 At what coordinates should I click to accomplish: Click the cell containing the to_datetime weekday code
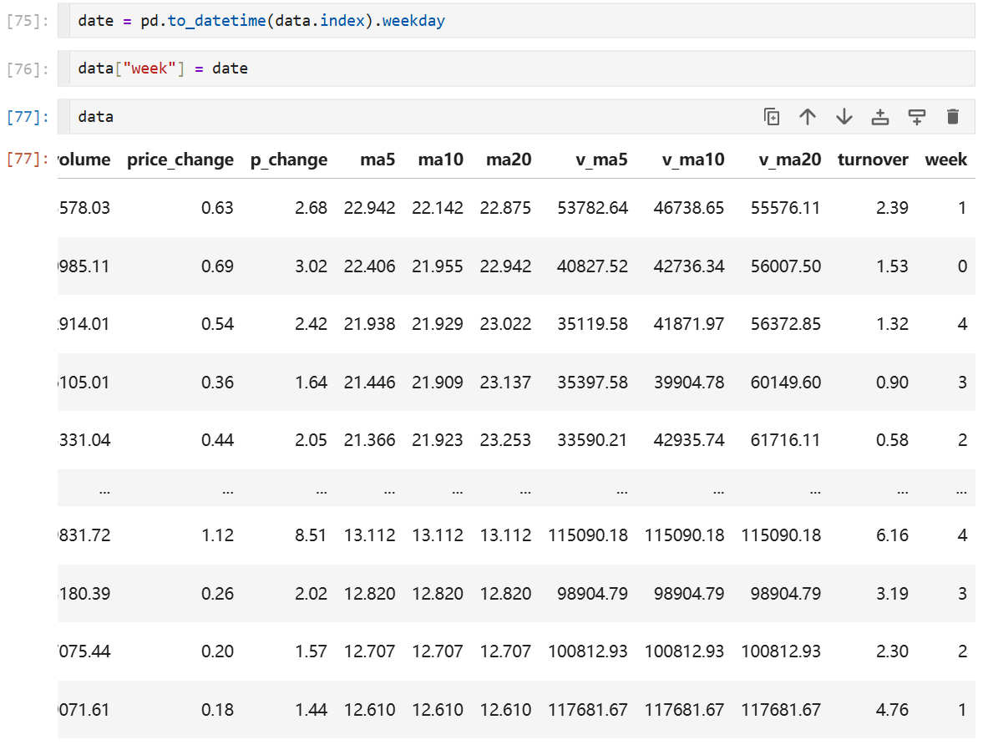(x=522, y=21)
